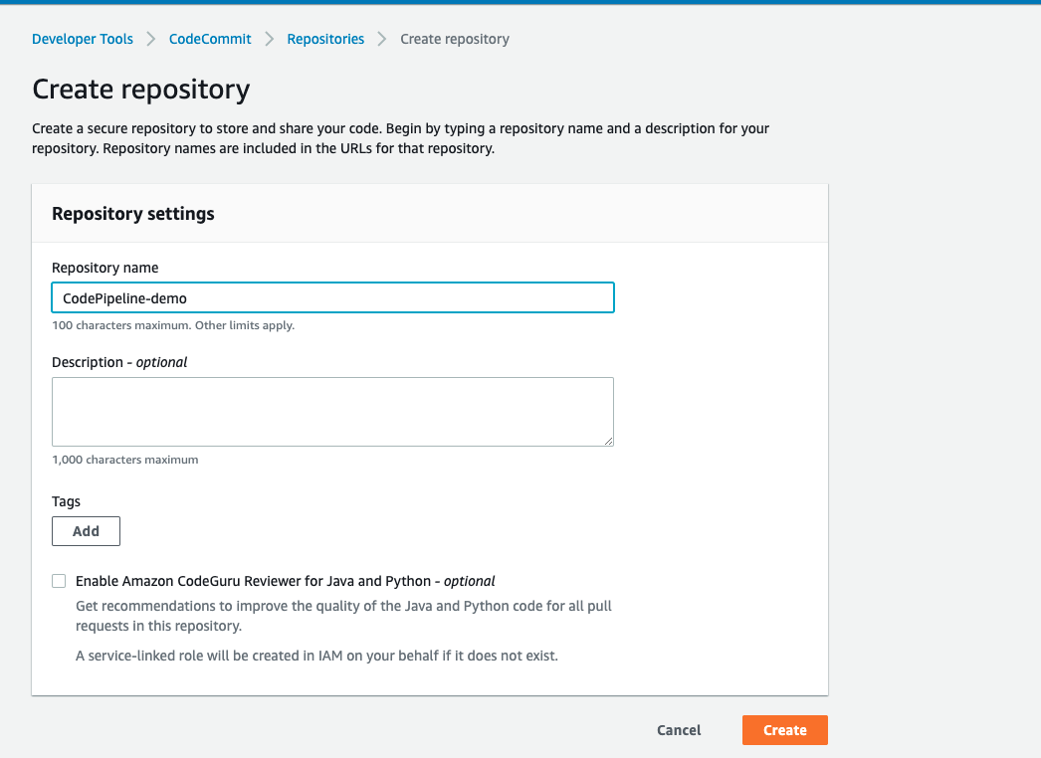1041x758 pixels.
Task: Go to the CodeCommit breadcrumb link
Action: [210, 39]
